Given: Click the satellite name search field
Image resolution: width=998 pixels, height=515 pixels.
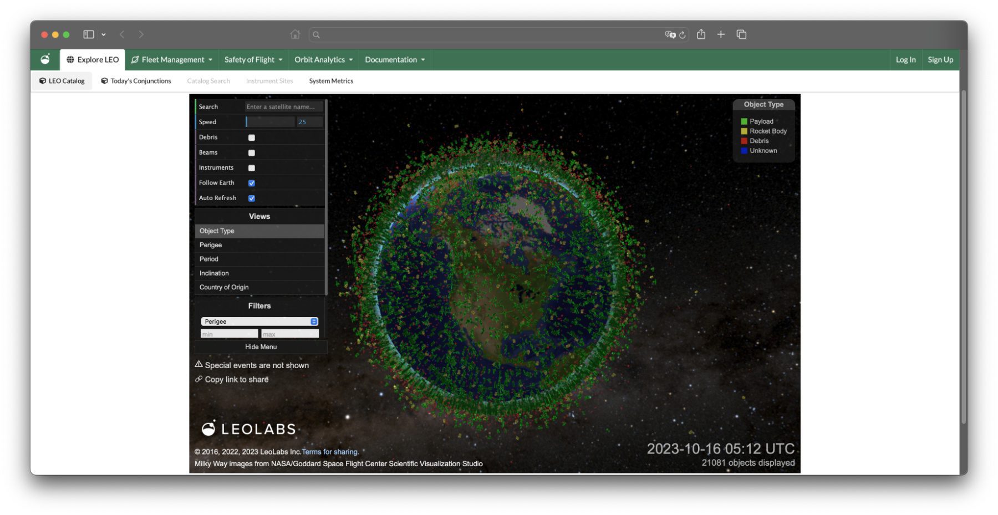Looking at the screenshot, I should click(283, 107).
